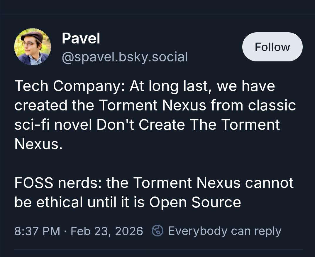The height and width of the screenshot is (257, 315).
Task: Click the word "classic" in the post
Action: point(272,105)
